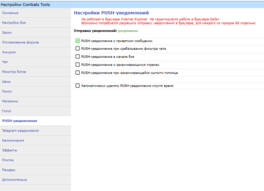Select Магазины in the settings menu
This screenshot has width=264, height=191.
10,101
